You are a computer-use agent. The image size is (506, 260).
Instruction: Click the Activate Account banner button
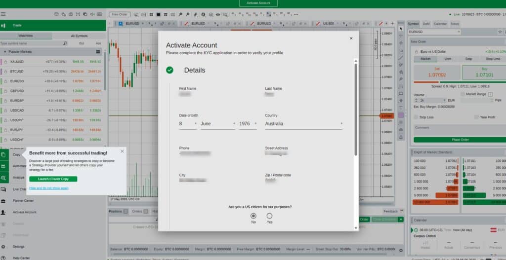tap(258, 3)
